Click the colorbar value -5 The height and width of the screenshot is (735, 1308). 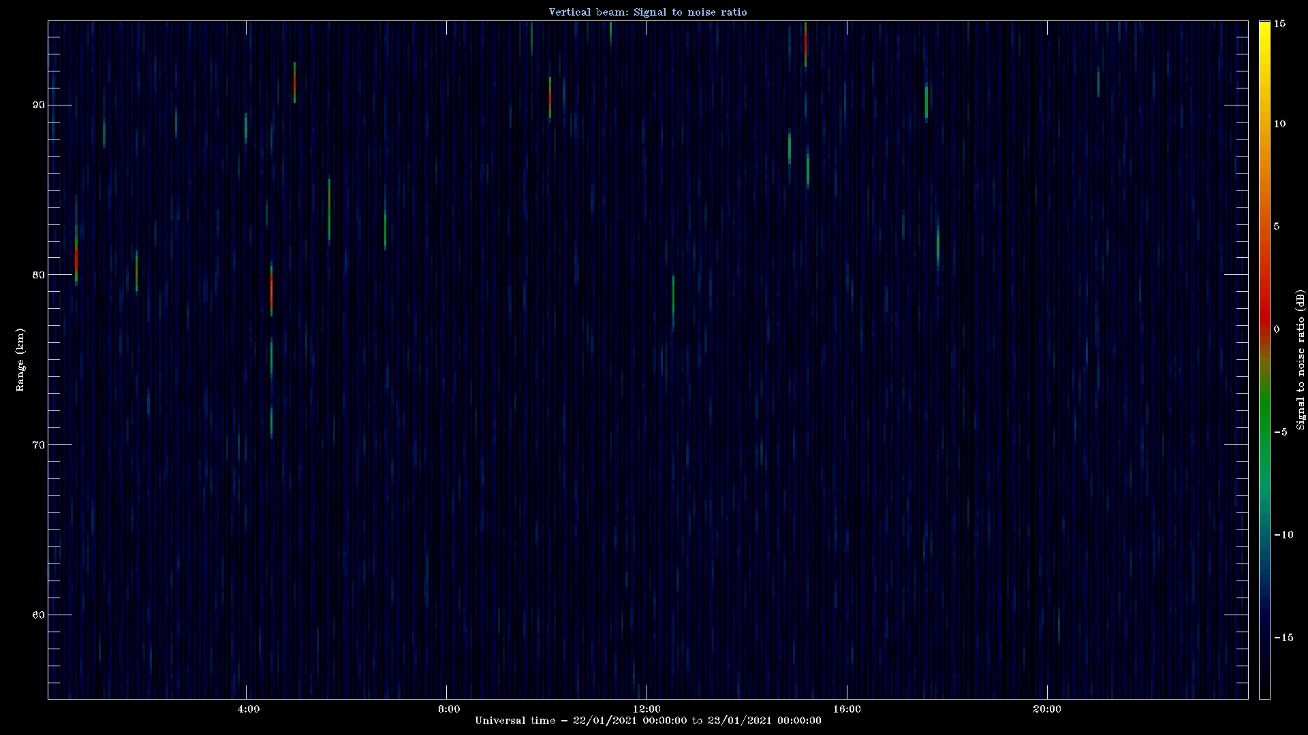pyautogui.click(x=1280, y=432)
